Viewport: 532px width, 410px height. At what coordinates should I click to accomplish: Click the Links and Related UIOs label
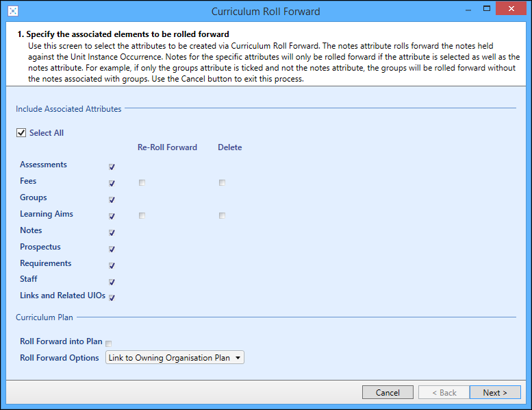coord(63,296)
